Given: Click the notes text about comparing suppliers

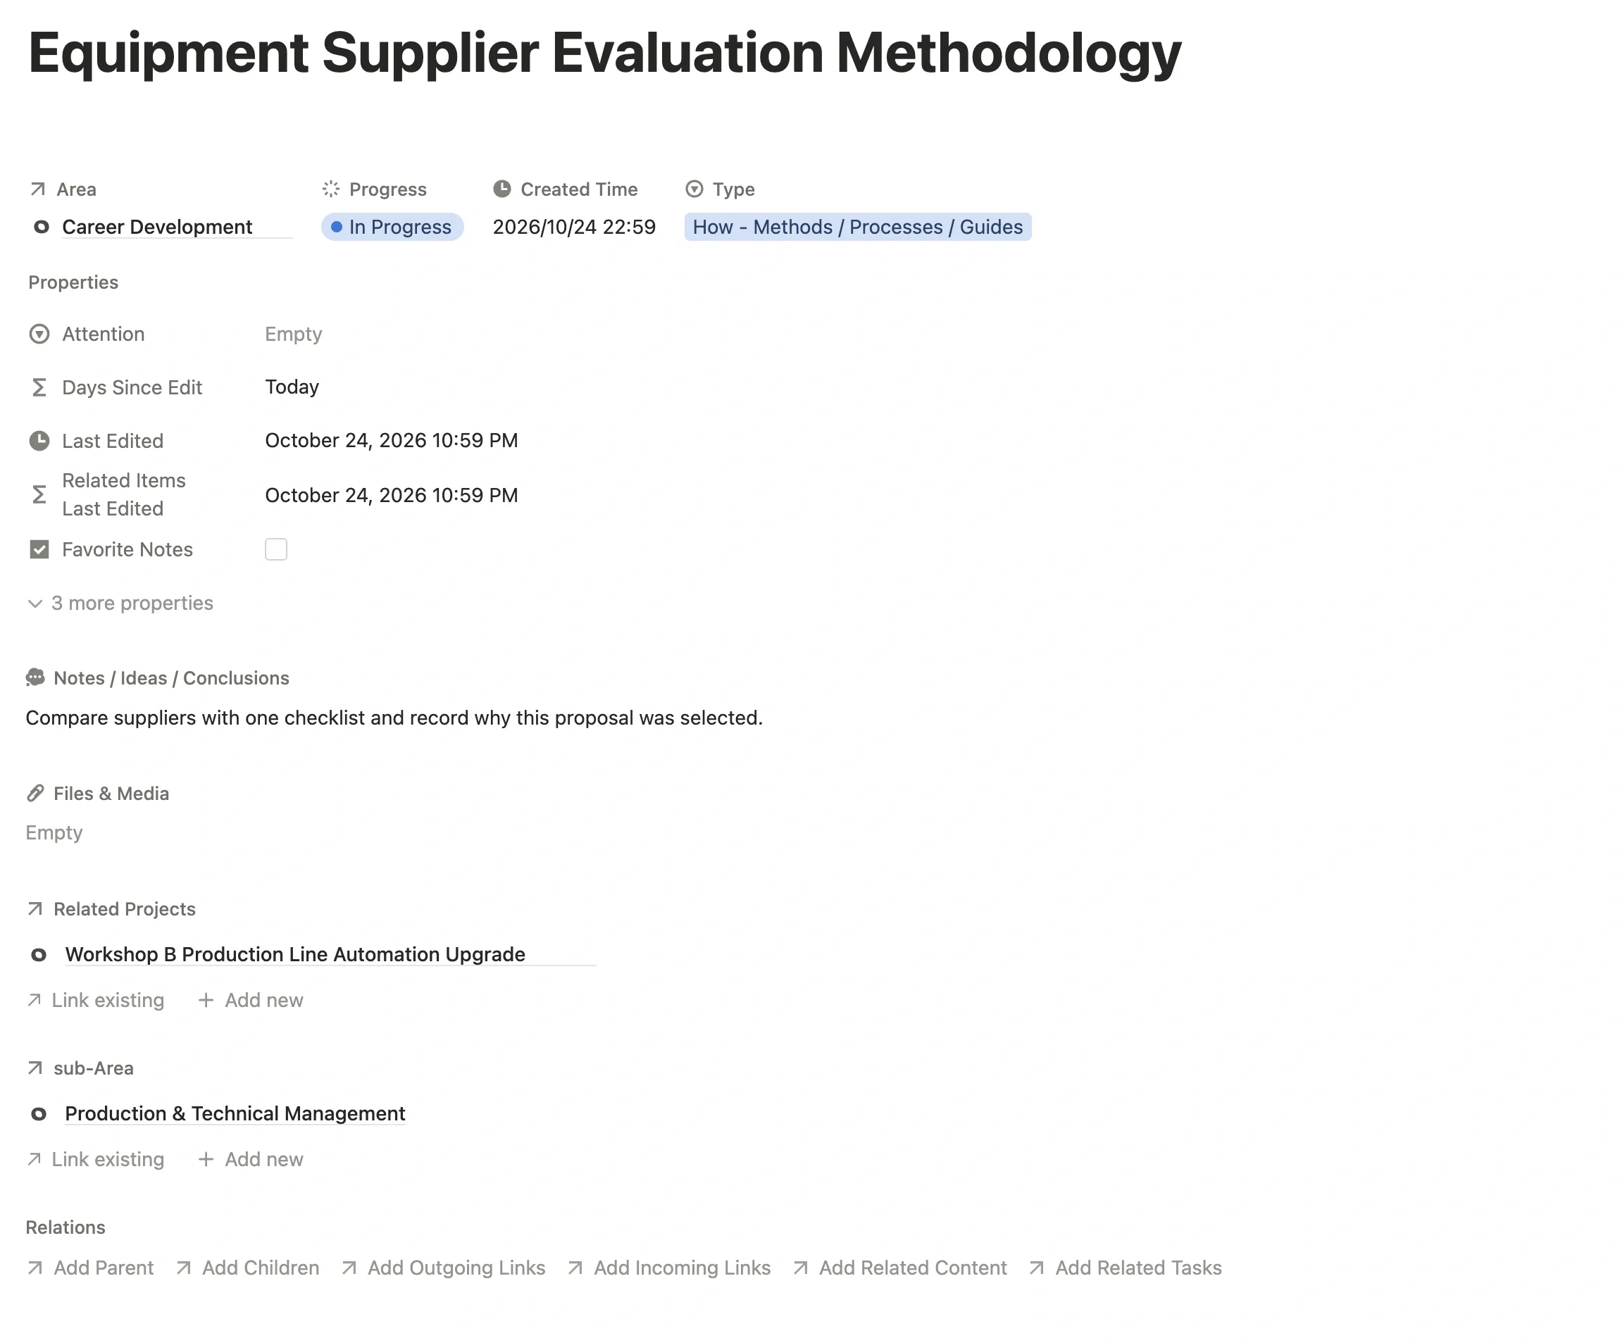Looking at the screenshot, I should [x=394, y=718].
